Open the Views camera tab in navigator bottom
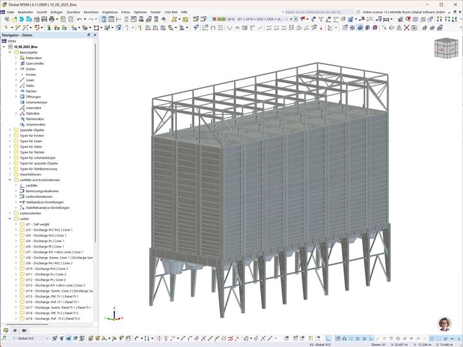The height and width of the screenshot is (347, 463). pyautogui.click(x=24, y=330)
